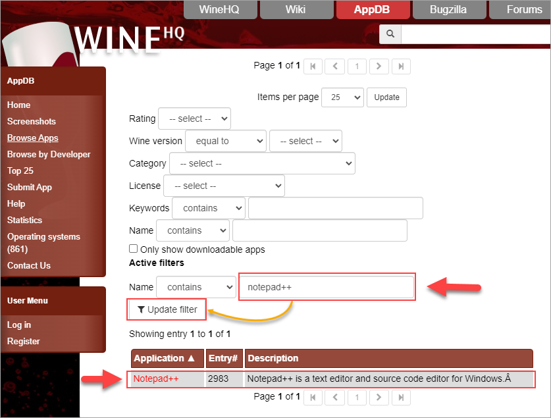
Task: Open Browse Apps link
Action: (32, 138)
